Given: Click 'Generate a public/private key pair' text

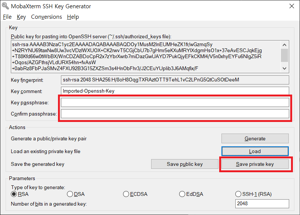Looking at the screenshot, I should pos(49,138).
